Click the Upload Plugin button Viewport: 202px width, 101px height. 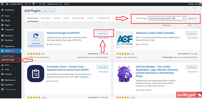[x=48, y=11]
